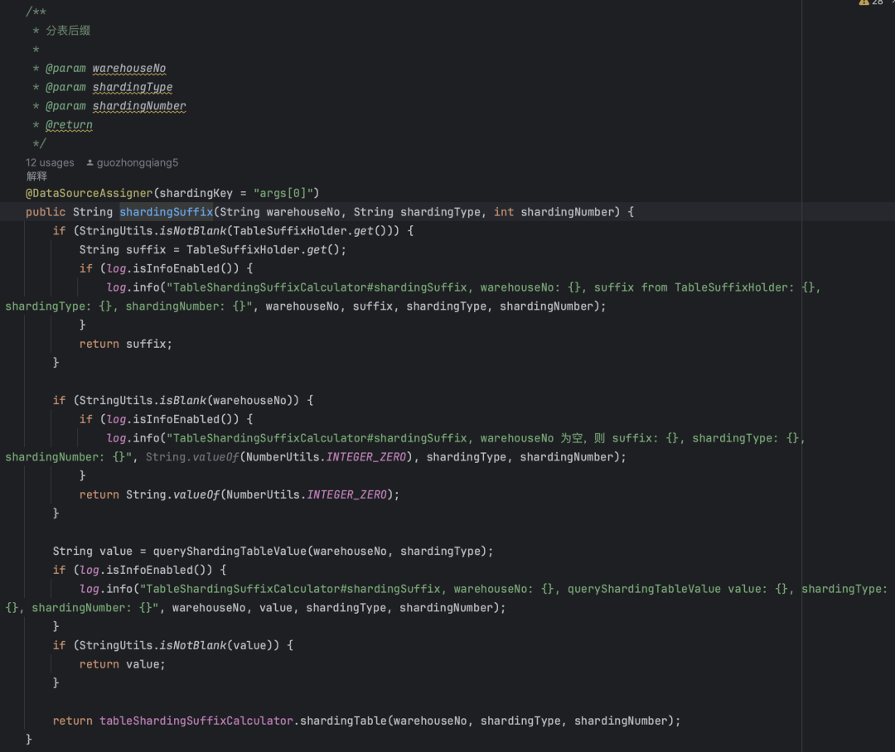This screenshot has width=895, height=752.
Task: Click the shardingSuffix method name in declaration
Action: [x=166, y=212]
